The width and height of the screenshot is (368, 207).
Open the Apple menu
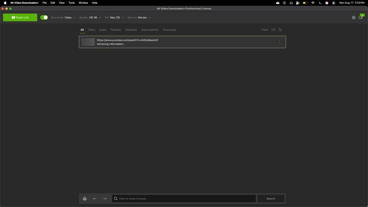5,3
